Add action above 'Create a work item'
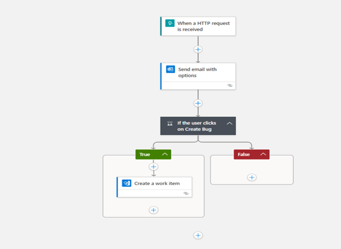 click(154, 167)
